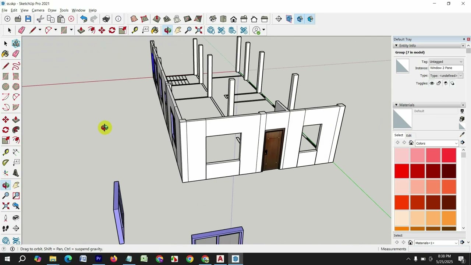Toggle the Lock icon in Entity Info

[439, 83]
